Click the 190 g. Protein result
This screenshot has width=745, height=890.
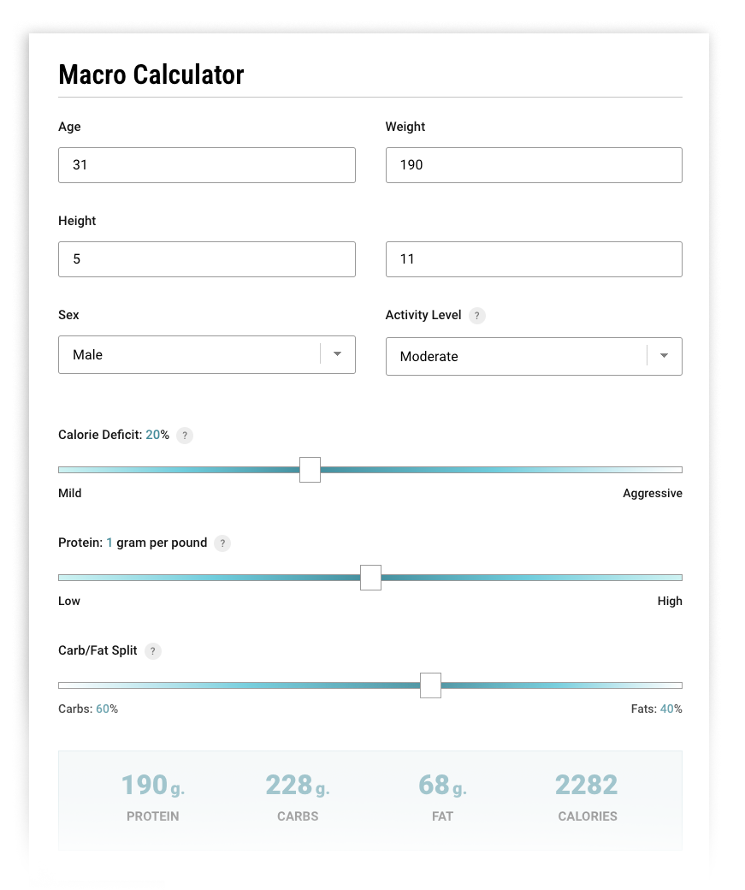coord(152,785)
